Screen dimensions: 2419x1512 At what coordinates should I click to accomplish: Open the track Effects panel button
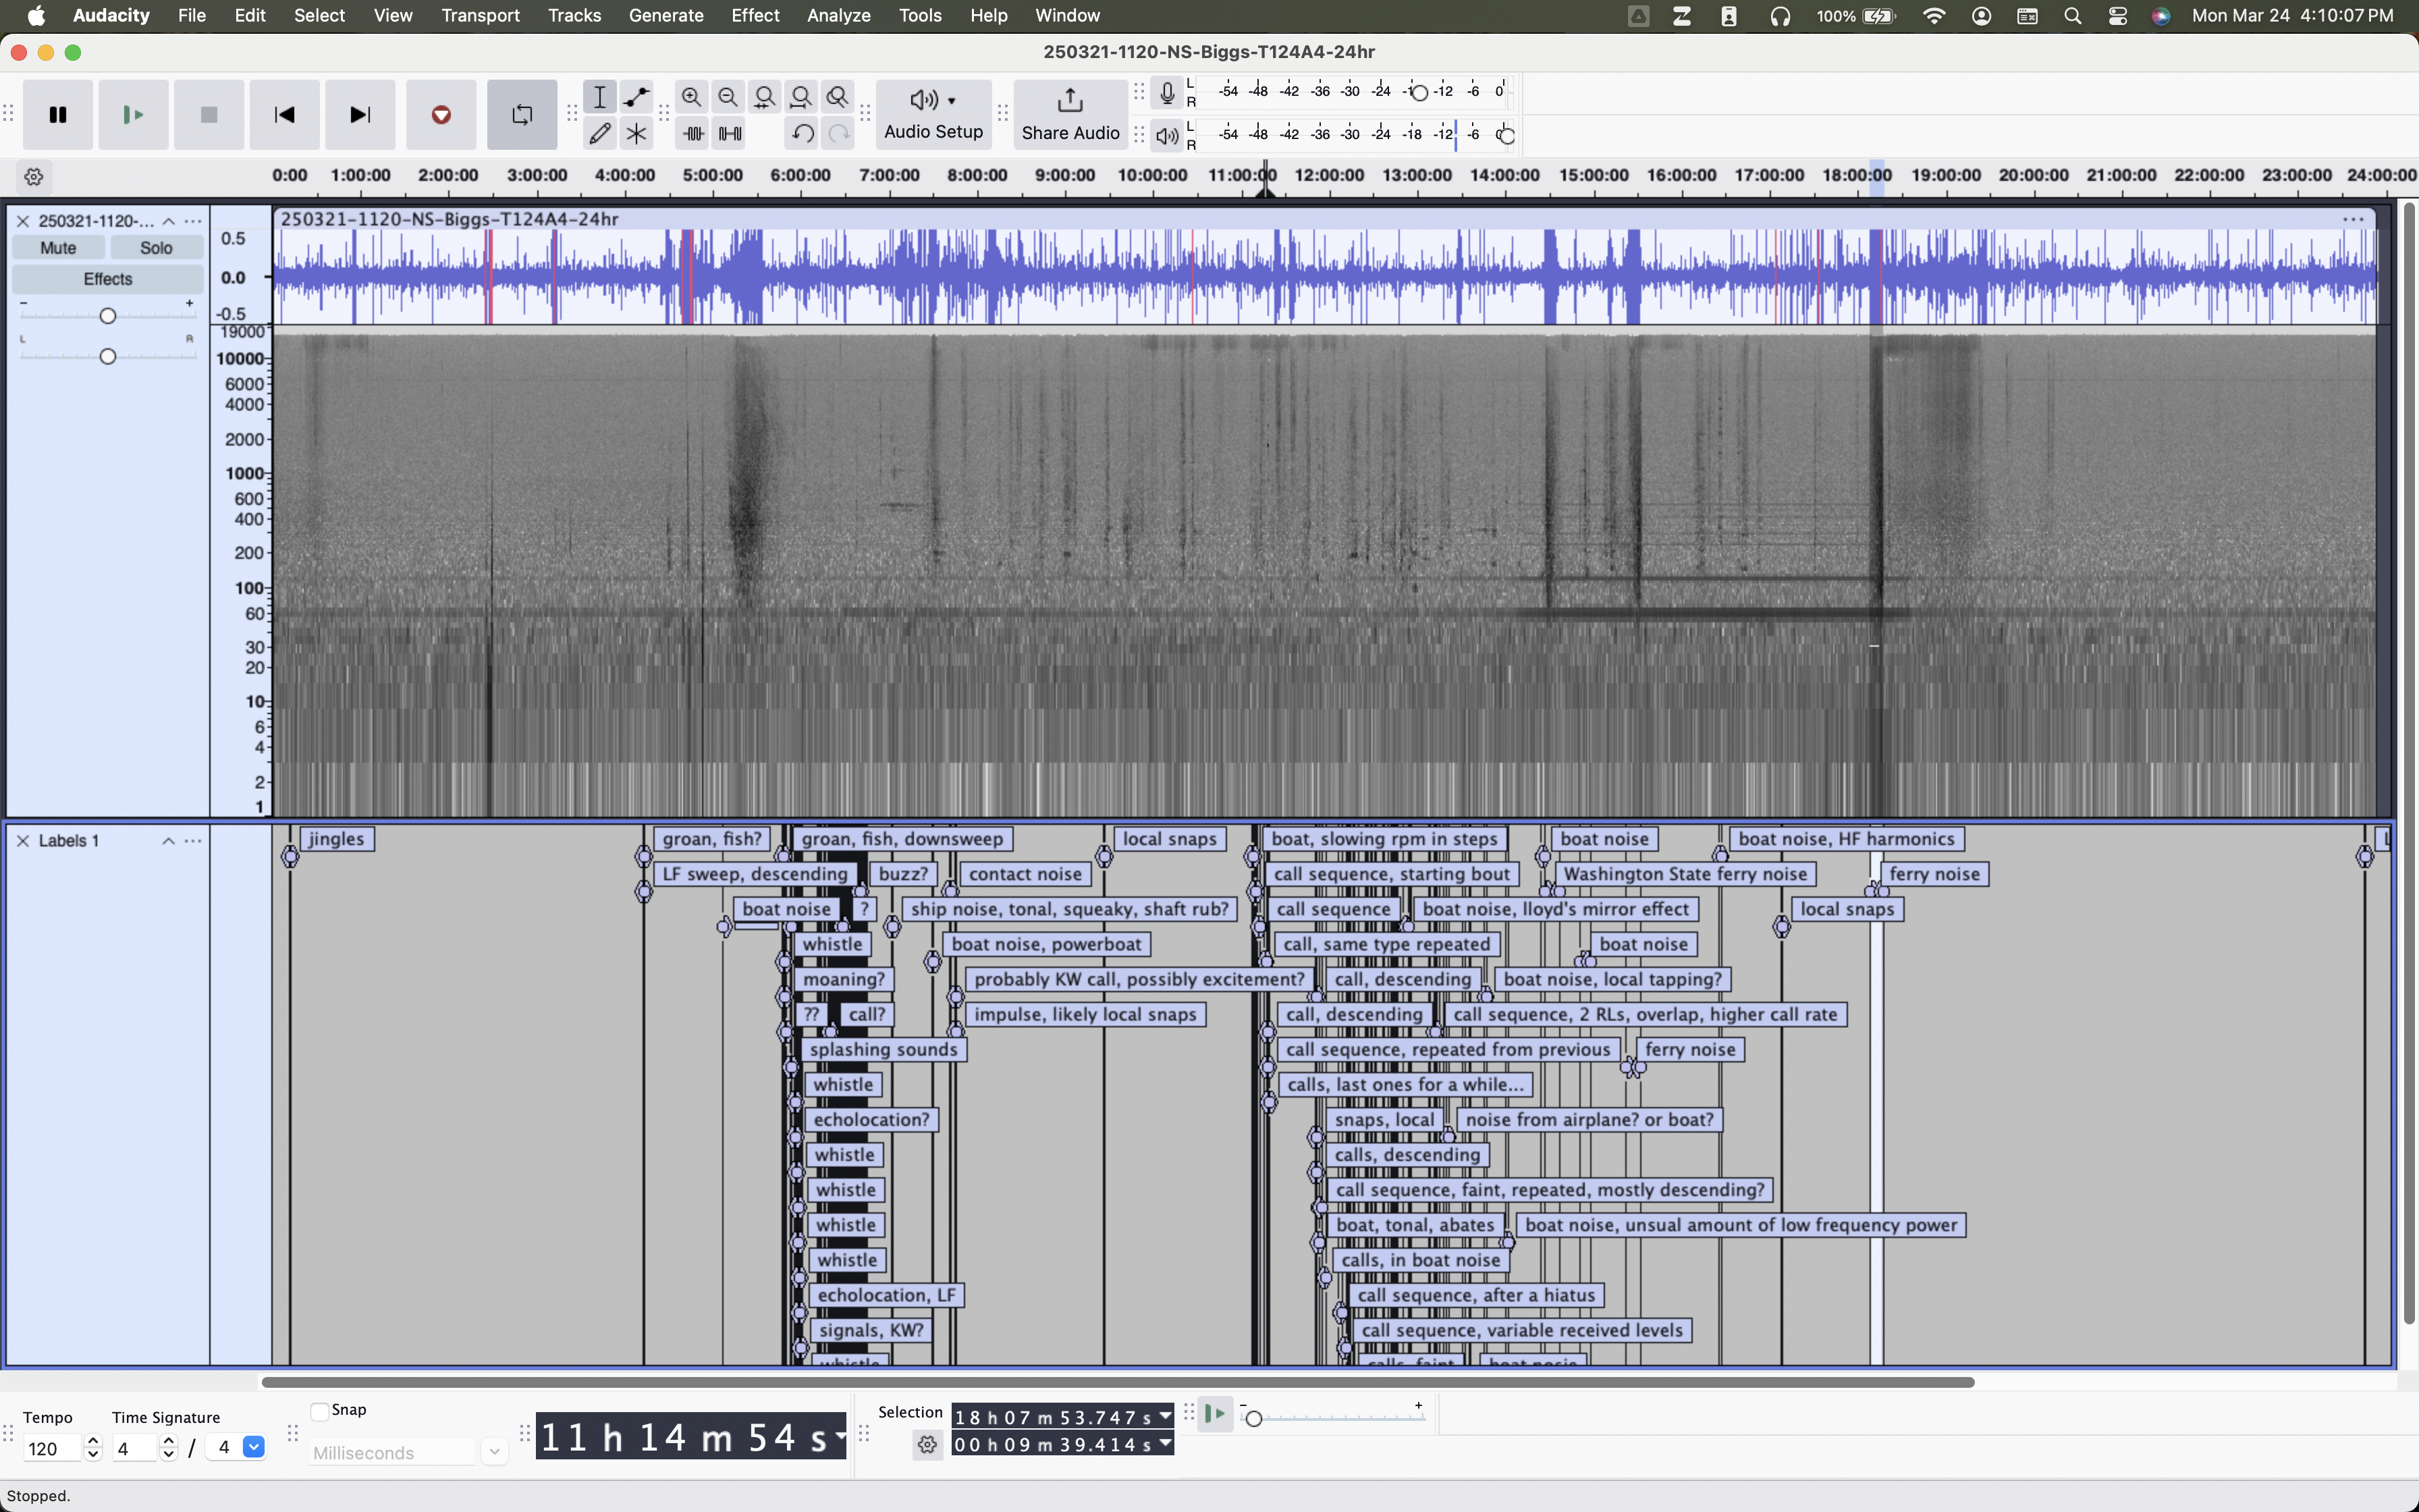(x=107, y=279)
